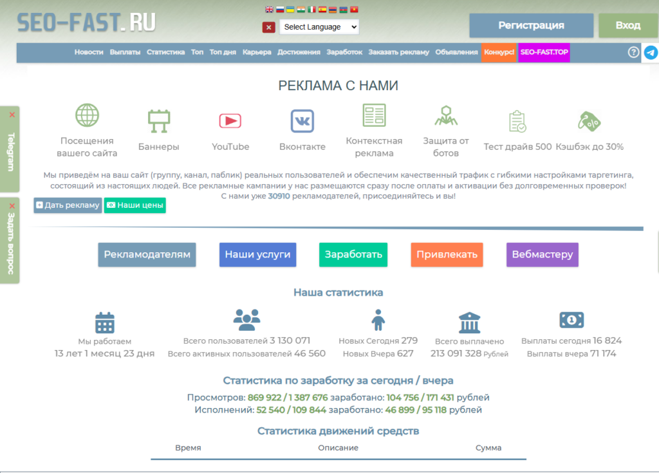659x473 pixels.
Task: Select the Armenian flag language
Action: [333, 10]
